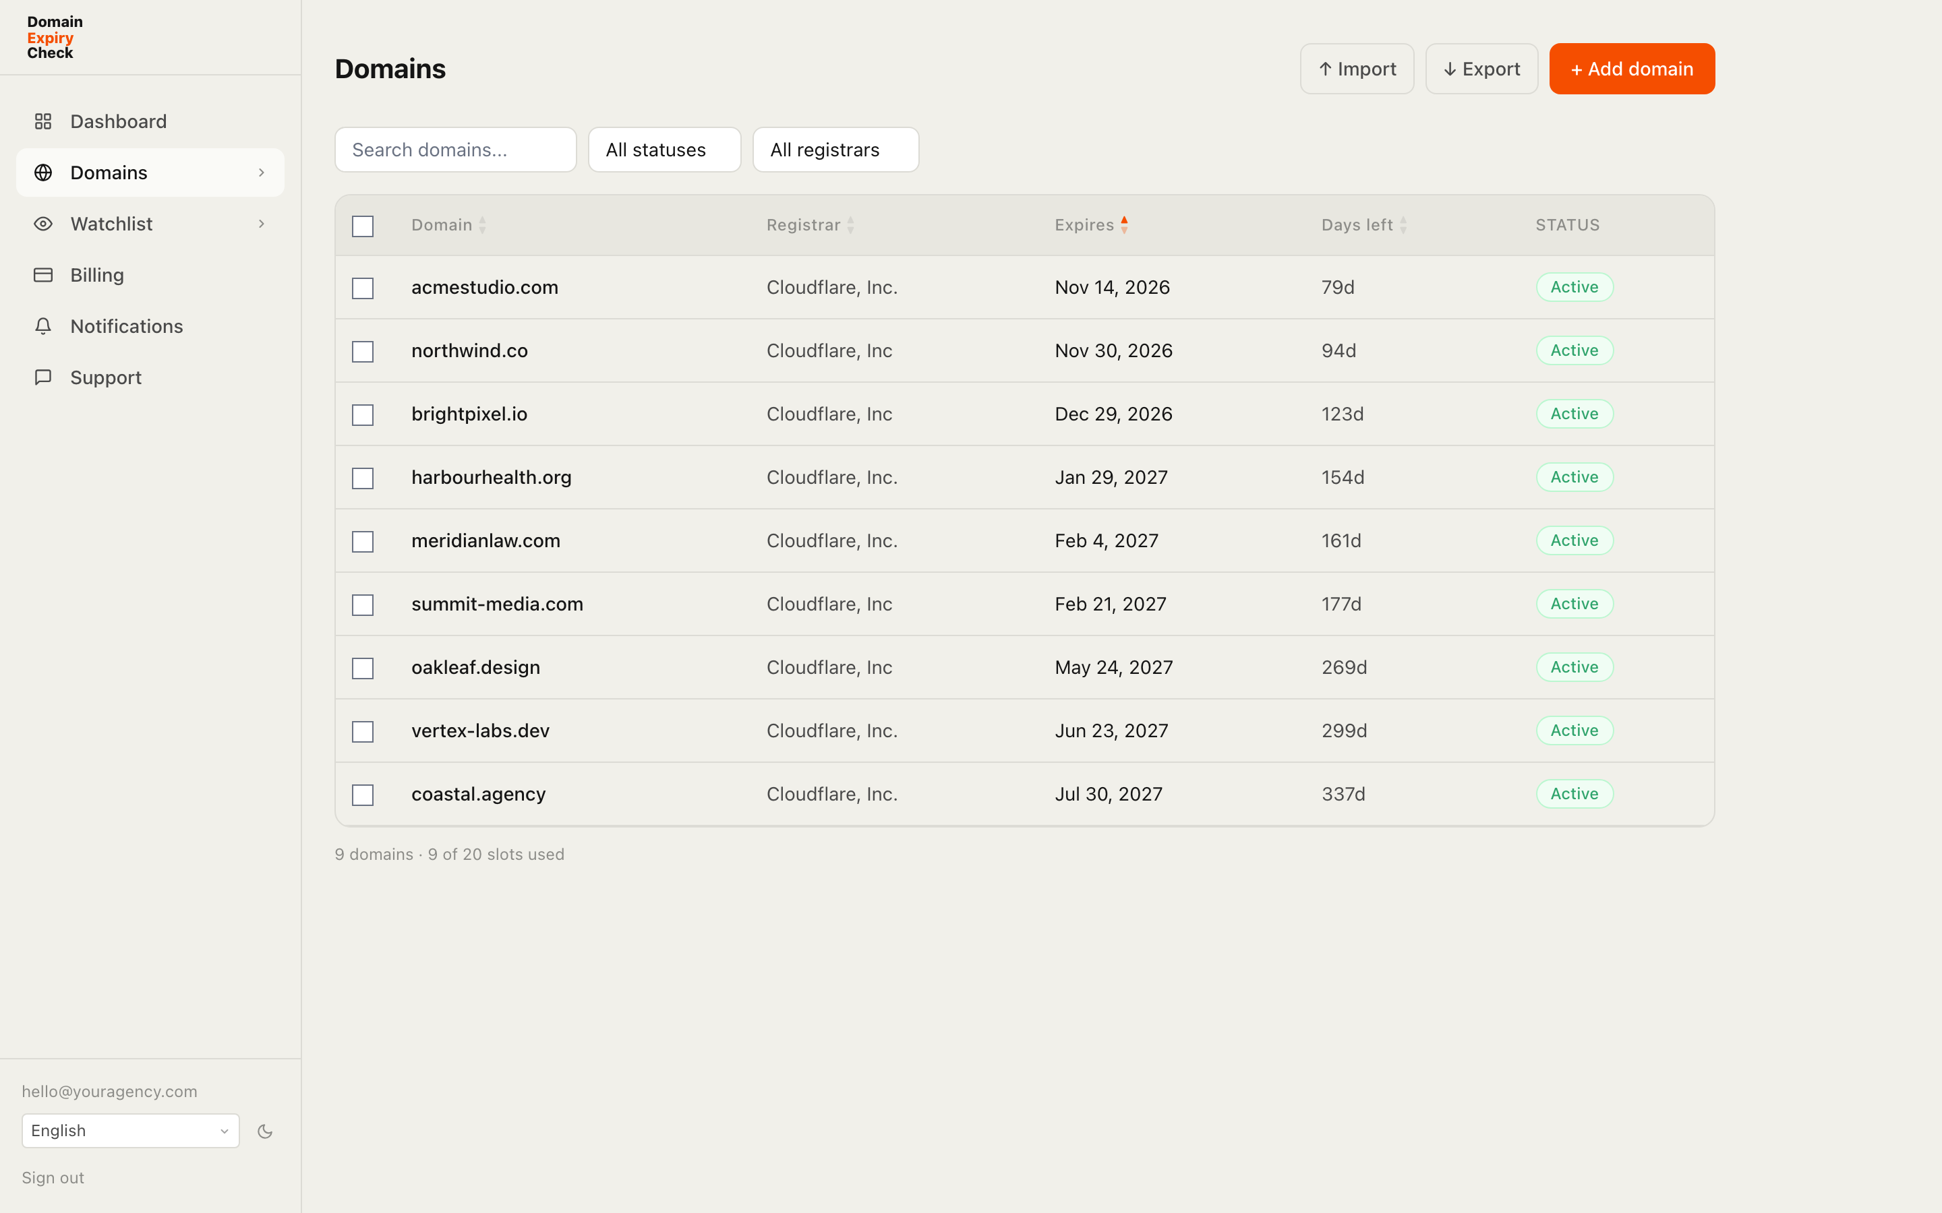Select the summit-media.com row checkbox
The image size is (1942, 1213).
(x=363, y=605)
